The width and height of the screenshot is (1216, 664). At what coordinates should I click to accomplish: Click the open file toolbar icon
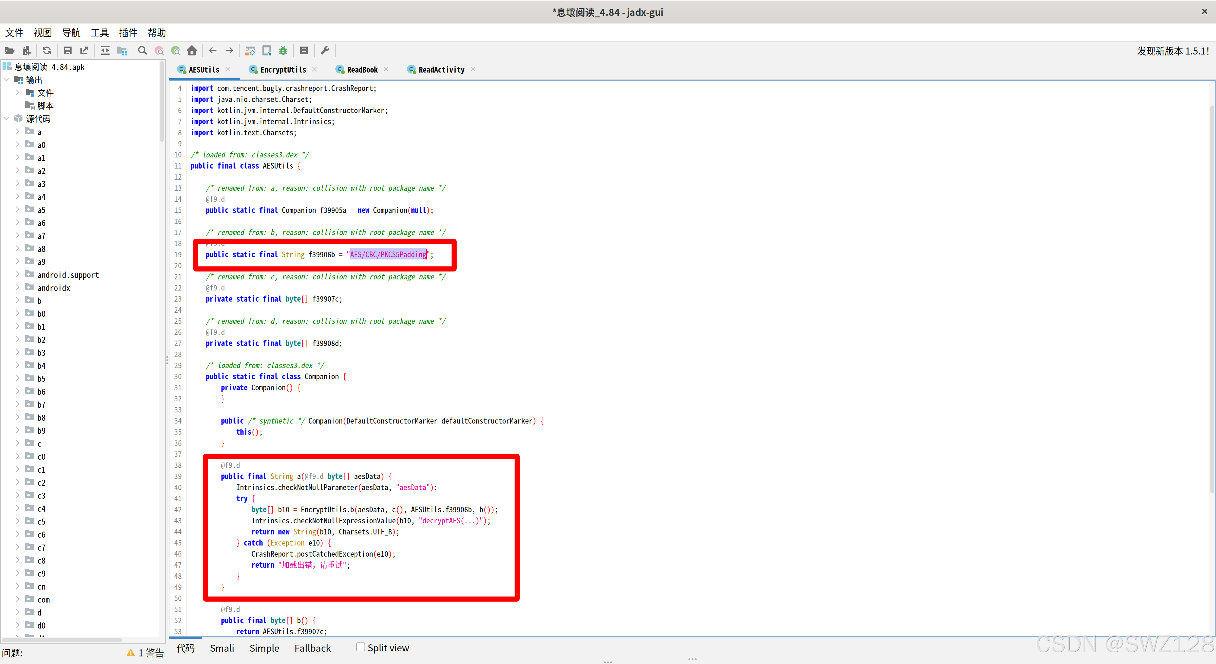coord(9,51)
